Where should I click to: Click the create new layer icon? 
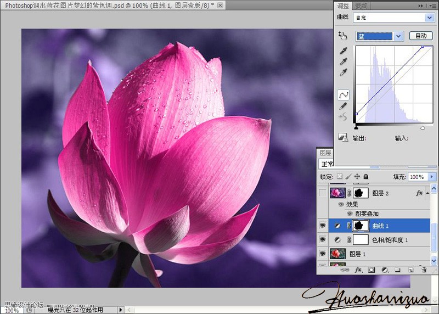[410, 270]
